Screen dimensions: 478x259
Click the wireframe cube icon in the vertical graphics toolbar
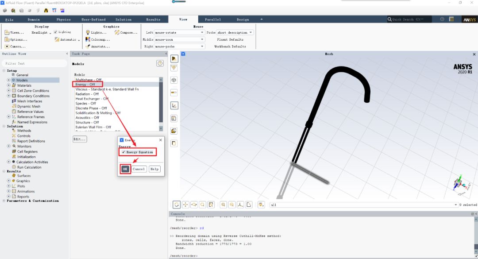tap(174, 80)
